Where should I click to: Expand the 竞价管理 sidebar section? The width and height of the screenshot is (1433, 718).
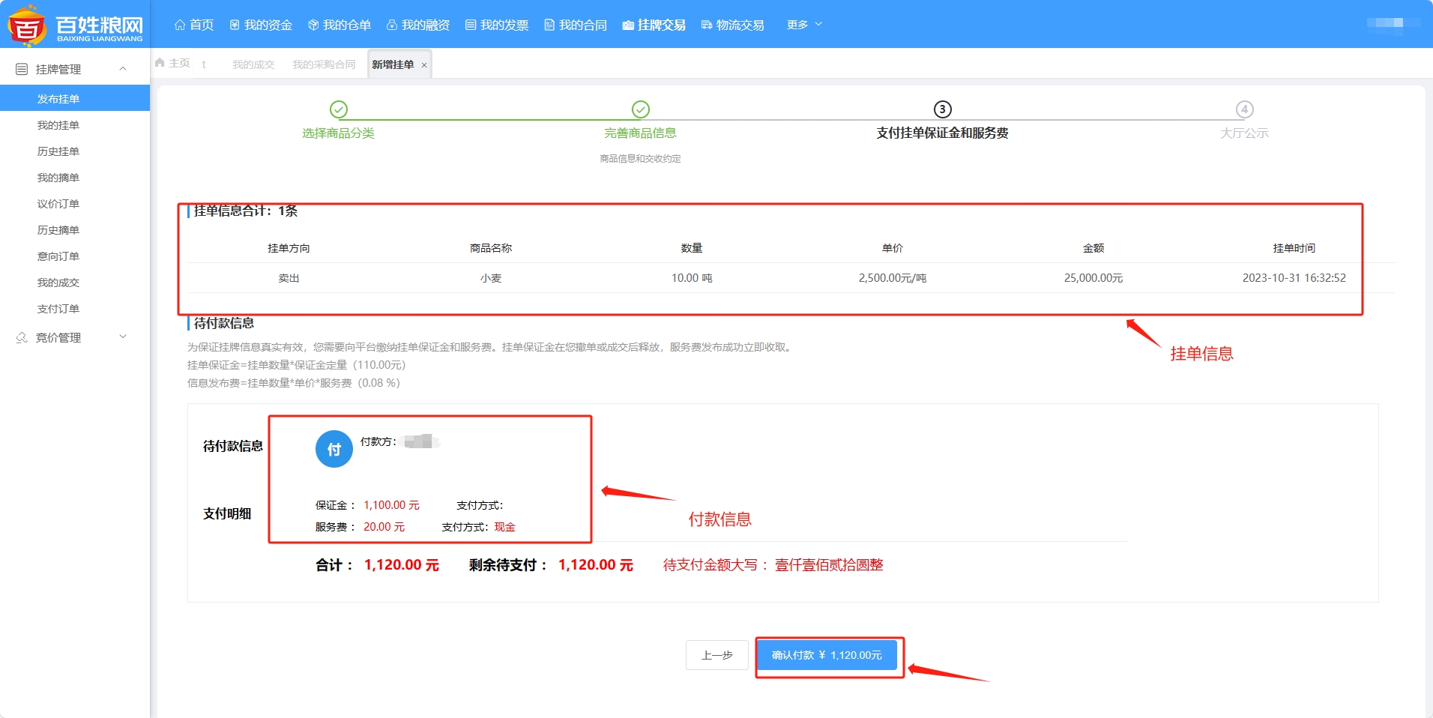[x=123, y=337]
